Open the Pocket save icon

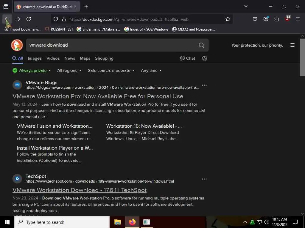(255, 19)
